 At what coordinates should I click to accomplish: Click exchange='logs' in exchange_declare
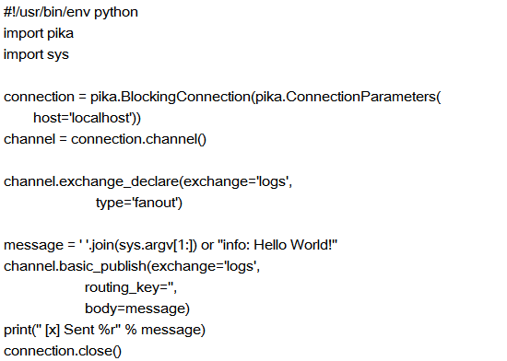click(236, 181)
